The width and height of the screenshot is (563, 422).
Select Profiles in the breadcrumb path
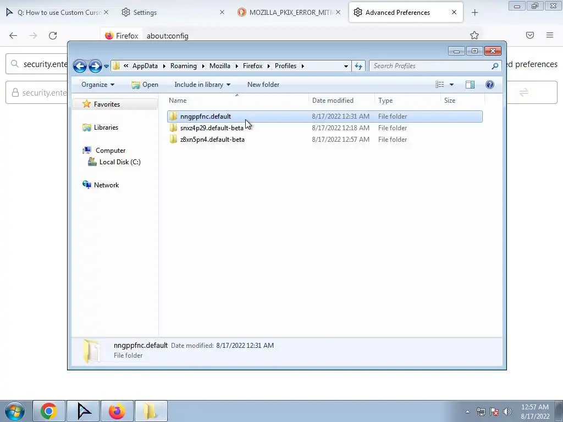pyautogui.click(x=285, y=66)
